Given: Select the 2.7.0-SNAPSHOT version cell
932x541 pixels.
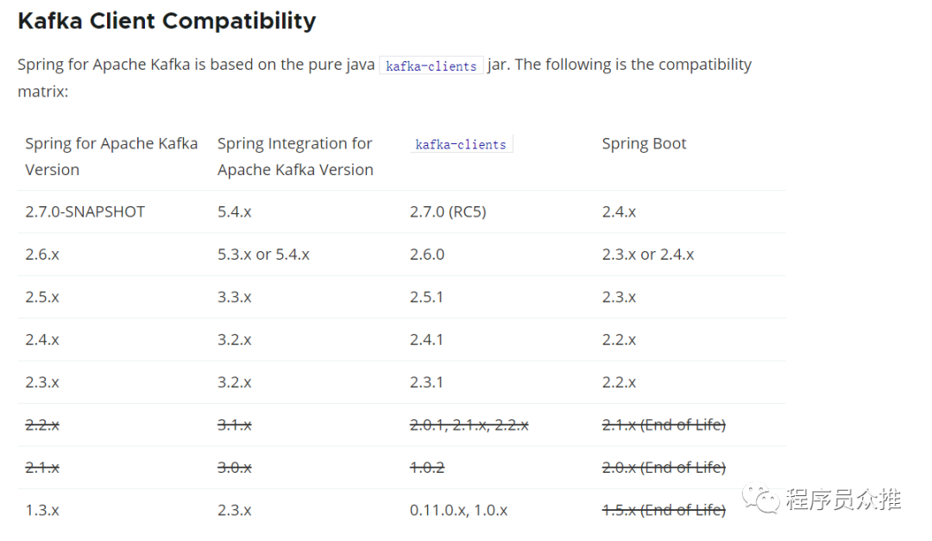Looking at the screenshot, I should (85, 211).
